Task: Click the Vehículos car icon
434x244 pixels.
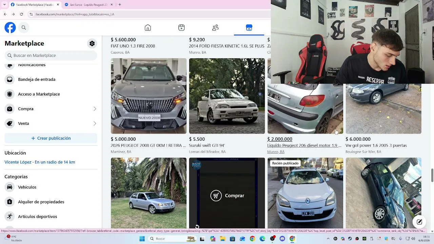Action: 10,187
